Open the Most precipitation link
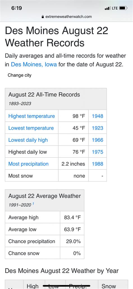Image resolution: width=133 pixels, height=289 pixels. coord(28,164)
